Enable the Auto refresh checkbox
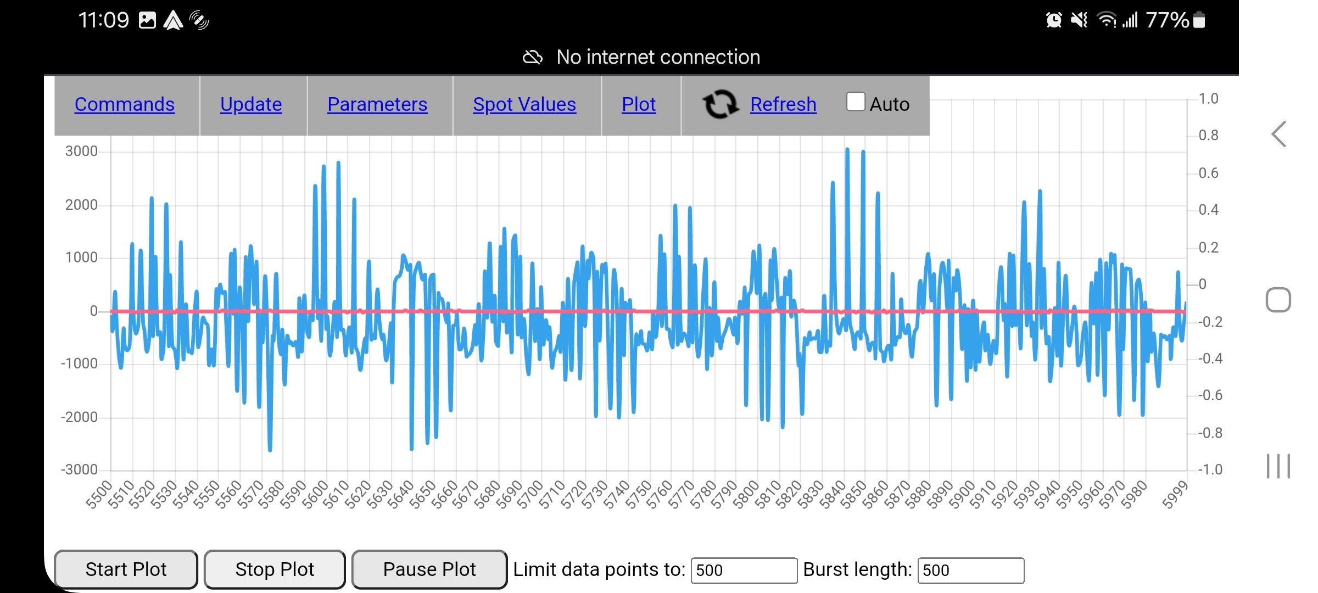Image resolution: width=1318 pixels, height=593 pixels. [855, 102]
